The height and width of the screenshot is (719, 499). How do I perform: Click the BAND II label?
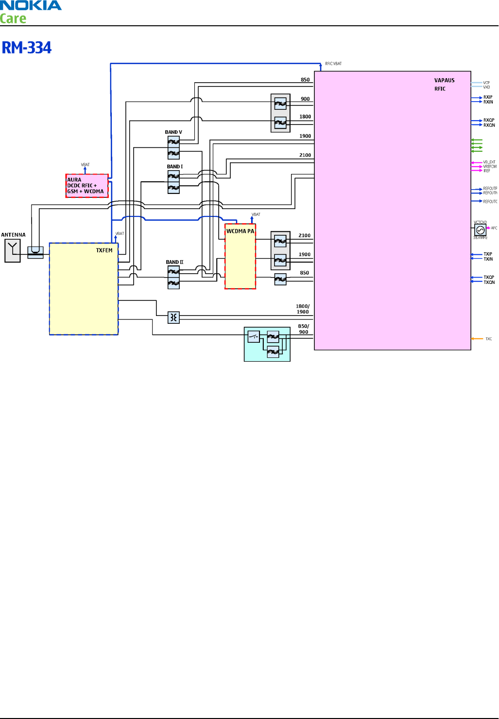pyautogui.click(x=175, y=262)
